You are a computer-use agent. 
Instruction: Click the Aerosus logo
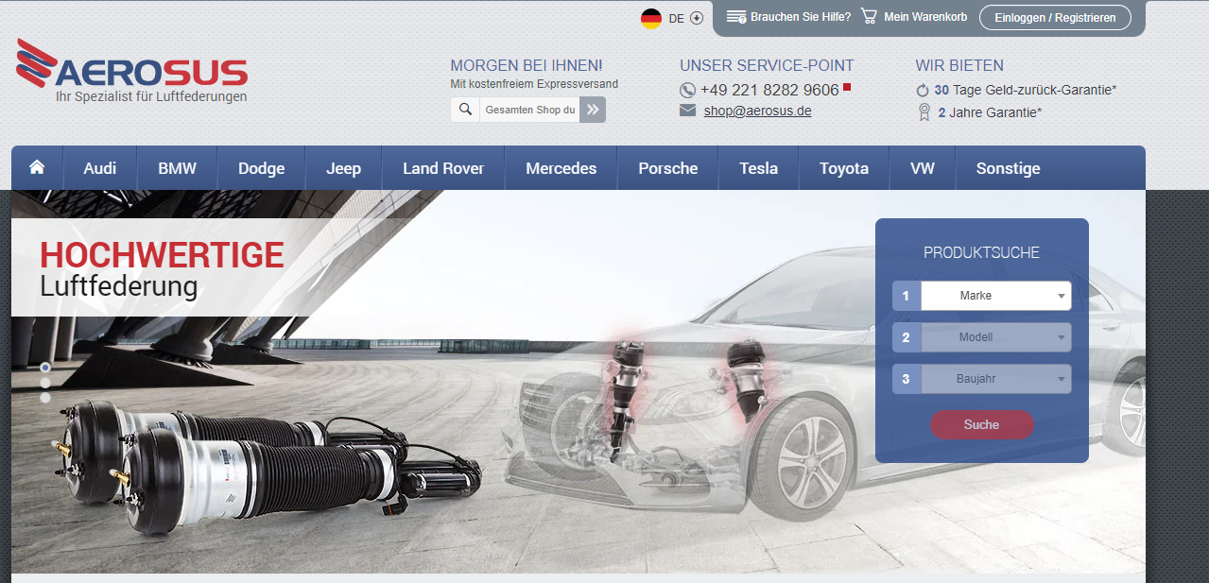[x=132, y=71]
